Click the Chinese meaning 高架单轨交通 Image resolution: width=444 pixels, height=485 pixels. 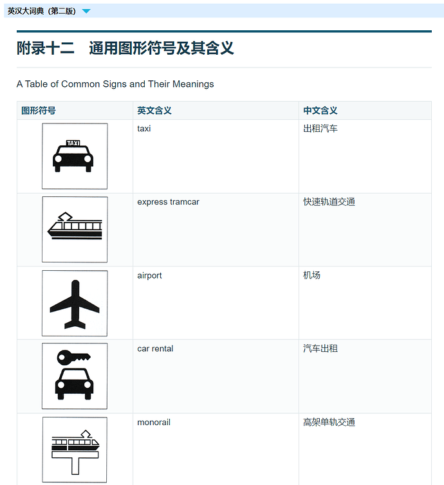click(x=329, y=422)
